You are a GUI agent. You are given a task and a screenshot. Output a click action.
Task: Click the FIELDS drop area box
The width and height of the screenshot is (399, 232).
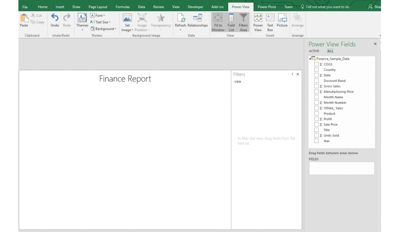pyautogui.click(x=342, y=168)
